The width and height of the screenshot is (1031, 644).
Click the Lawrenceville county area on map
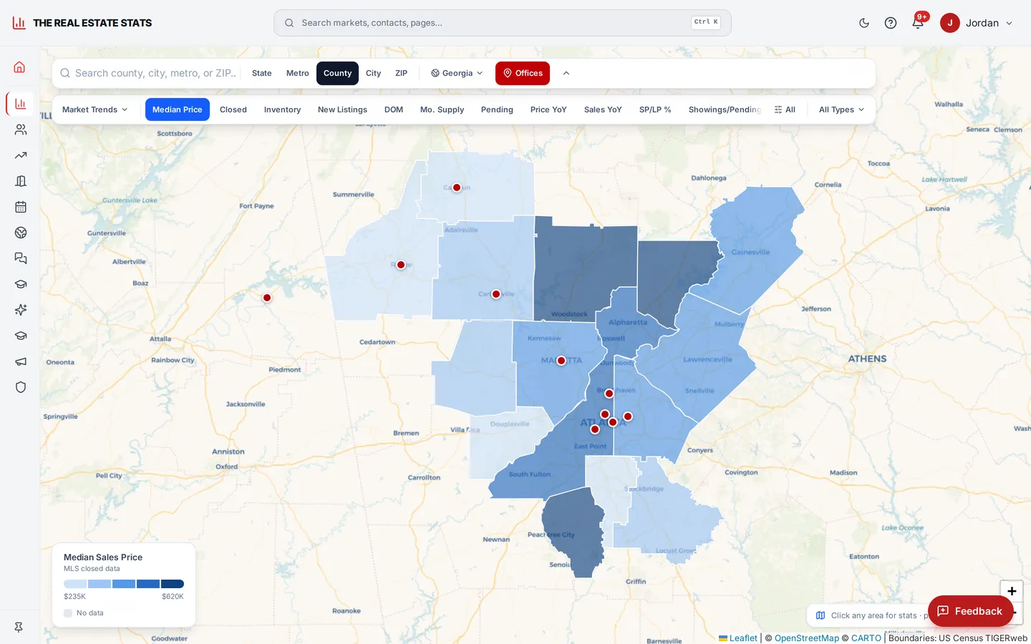(698, 358)
